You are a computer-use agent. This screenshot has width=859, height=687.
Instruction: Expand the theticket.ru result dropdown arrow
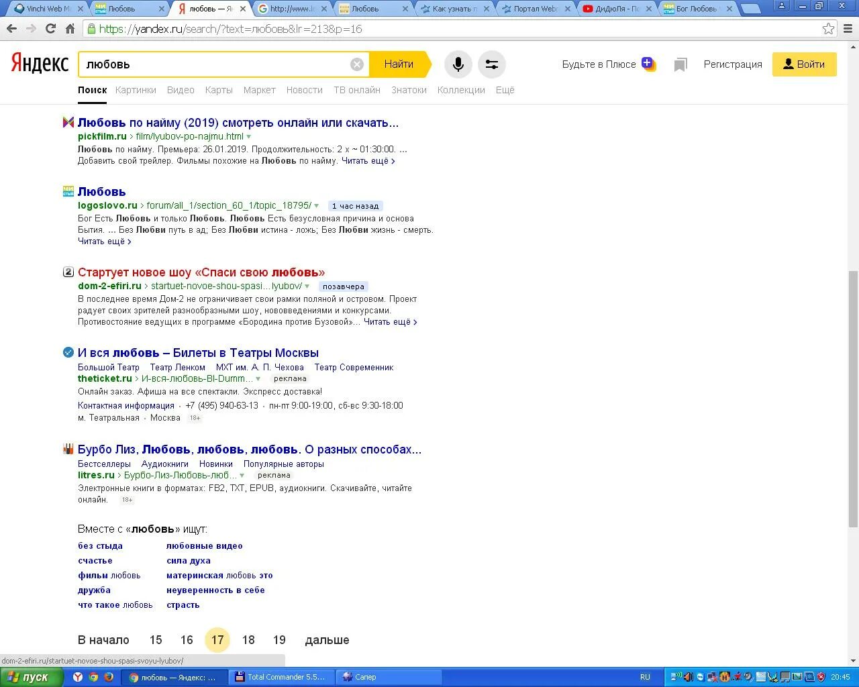click(258, 379)
